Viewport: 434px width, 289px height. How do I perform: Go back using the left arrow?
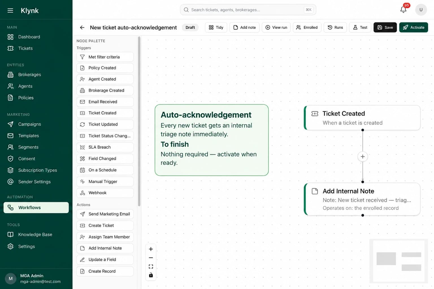click(x=82, y=27)
